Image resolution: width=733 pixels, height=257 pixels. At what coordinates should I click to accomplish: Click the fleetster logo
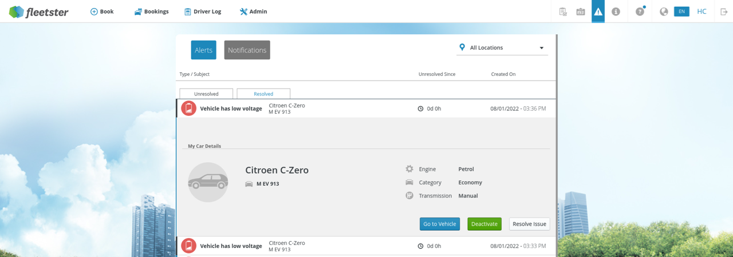pyautogui.click(x=38, y=11)
